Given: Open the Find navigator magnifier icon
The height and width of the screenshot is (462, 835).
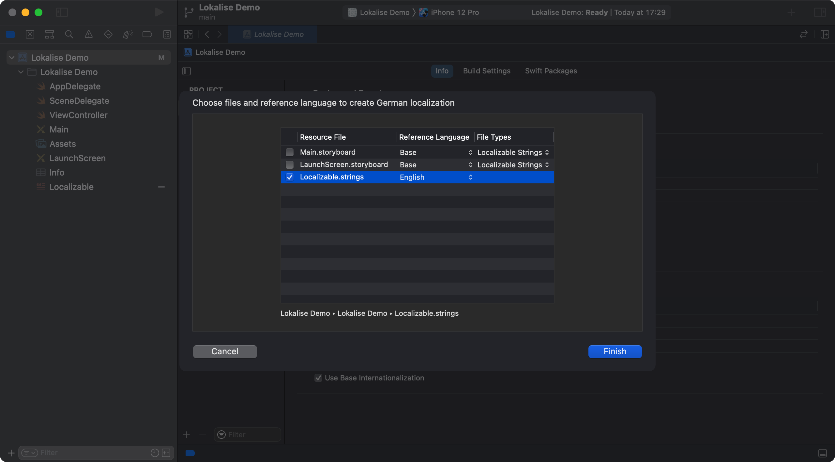Looking at the screenshot, I should (x=69, y=34).
